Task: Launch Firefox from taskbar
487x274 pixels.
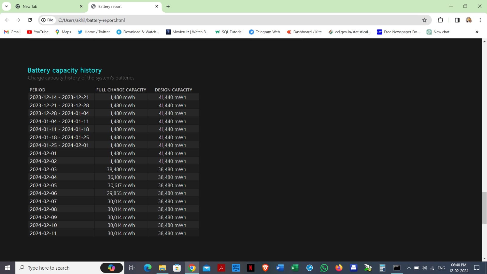Action: click(339, 268)
